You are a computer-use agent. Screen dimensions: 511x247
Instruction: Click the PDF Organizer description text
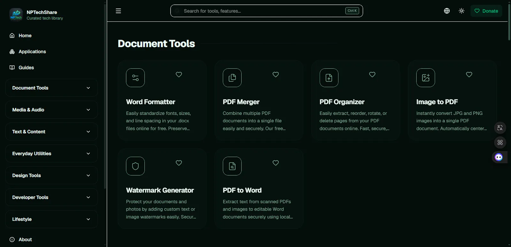[x=355, y=121]
